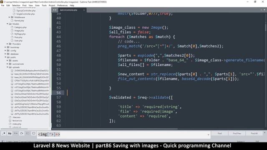Click the Find All button
This screenshot has width=267, height=150.
(x=254, y=133)
